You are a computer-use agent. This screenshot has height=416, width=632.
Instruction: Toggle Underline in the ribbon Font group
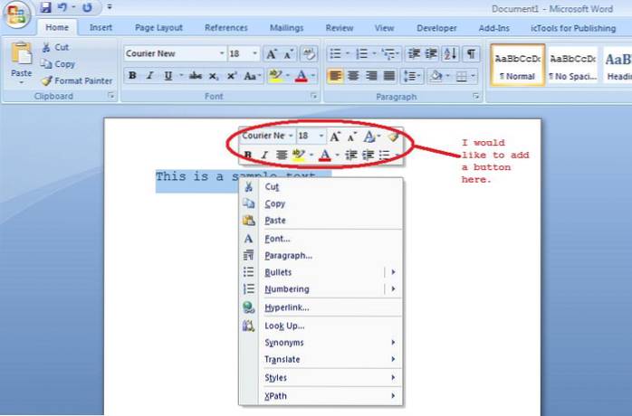168,76
